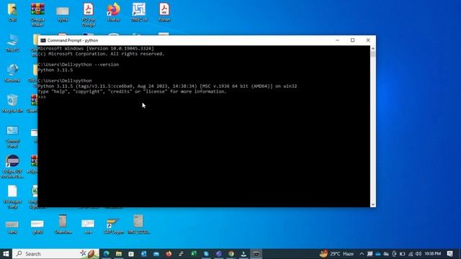Image resolution: width=461 pixels, height=259 pixels.
Task: Open the Dell user folder icon on desktop
Action: 12,12
